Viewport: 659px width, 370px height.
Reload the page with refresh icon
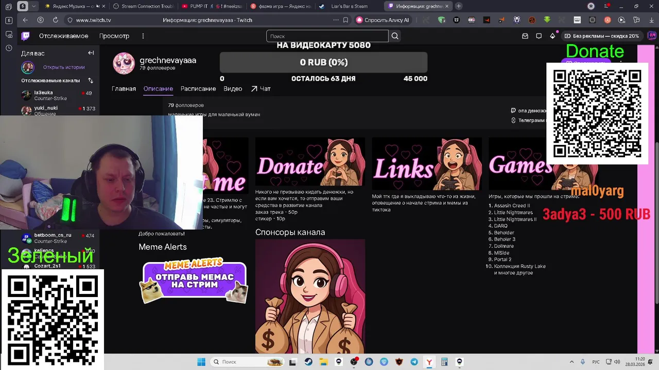click(x=55, y=20)
